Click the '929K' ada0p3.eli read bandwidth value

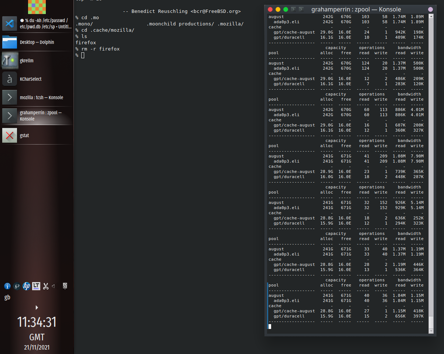coord(400,208)
